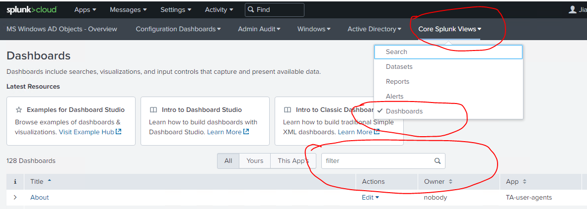
Task: Show only Yours dashboards
Action: (255, 161)
